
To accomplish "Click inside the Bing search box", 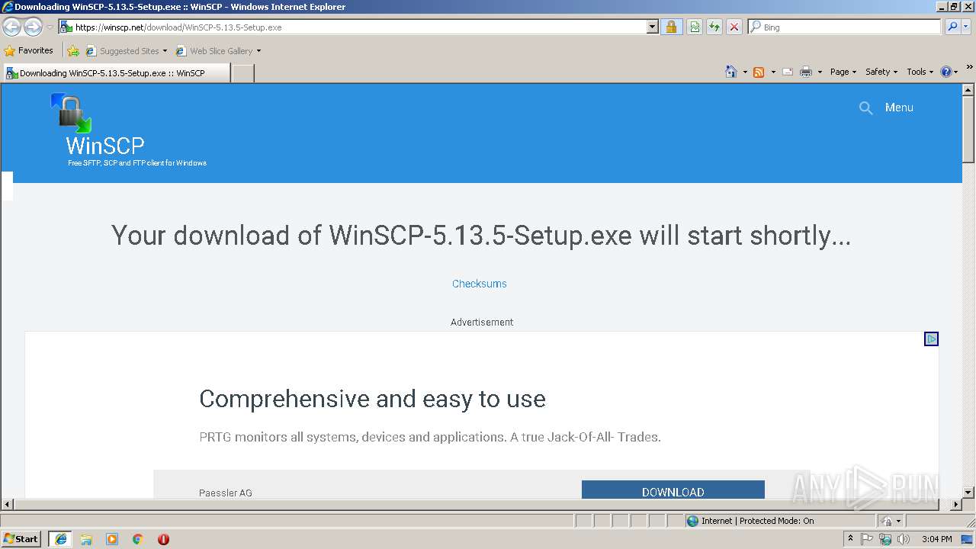I will [845, 27].
